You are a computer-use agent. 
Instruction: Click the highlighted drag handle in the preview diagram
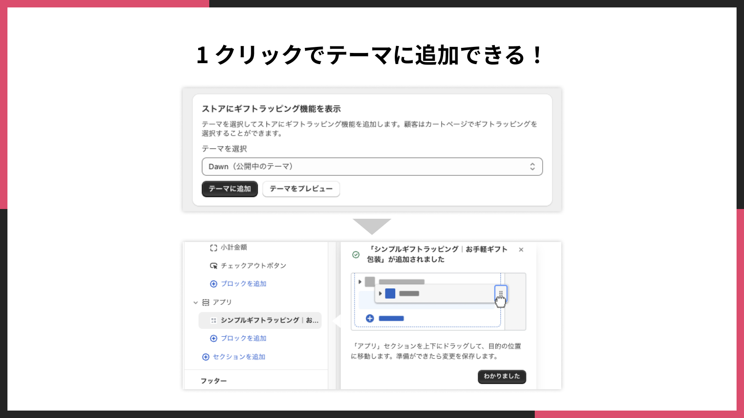(x=501, y=294)
